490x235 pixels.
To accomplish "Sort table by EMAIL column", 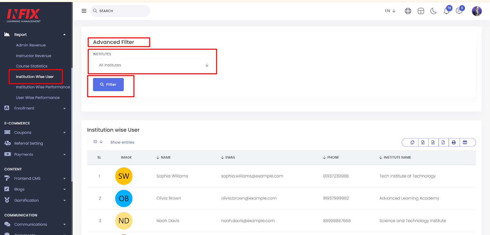I will point(228,157).
